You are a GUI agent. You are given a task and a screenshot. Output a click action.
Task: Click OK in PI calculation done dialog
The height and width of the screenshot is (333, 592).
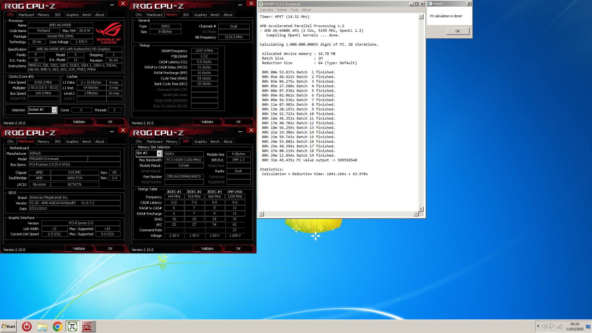tap(458, 31)
